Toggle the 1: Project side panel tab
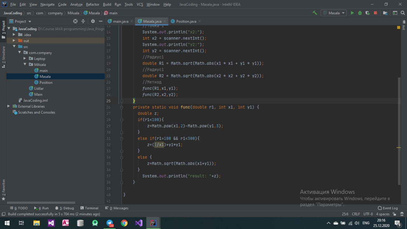The height and width of the screenshot is (229, 407). click(x=3, y=30)
